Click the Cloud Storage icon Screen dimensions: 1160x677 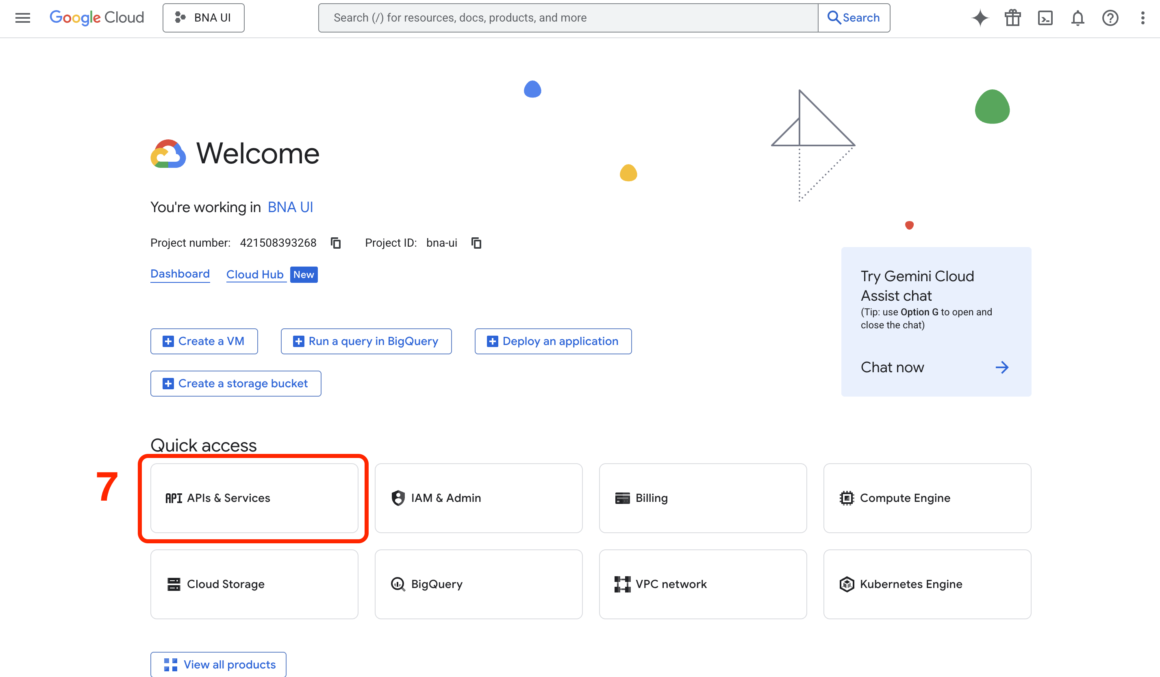click(x=174, y=584)
